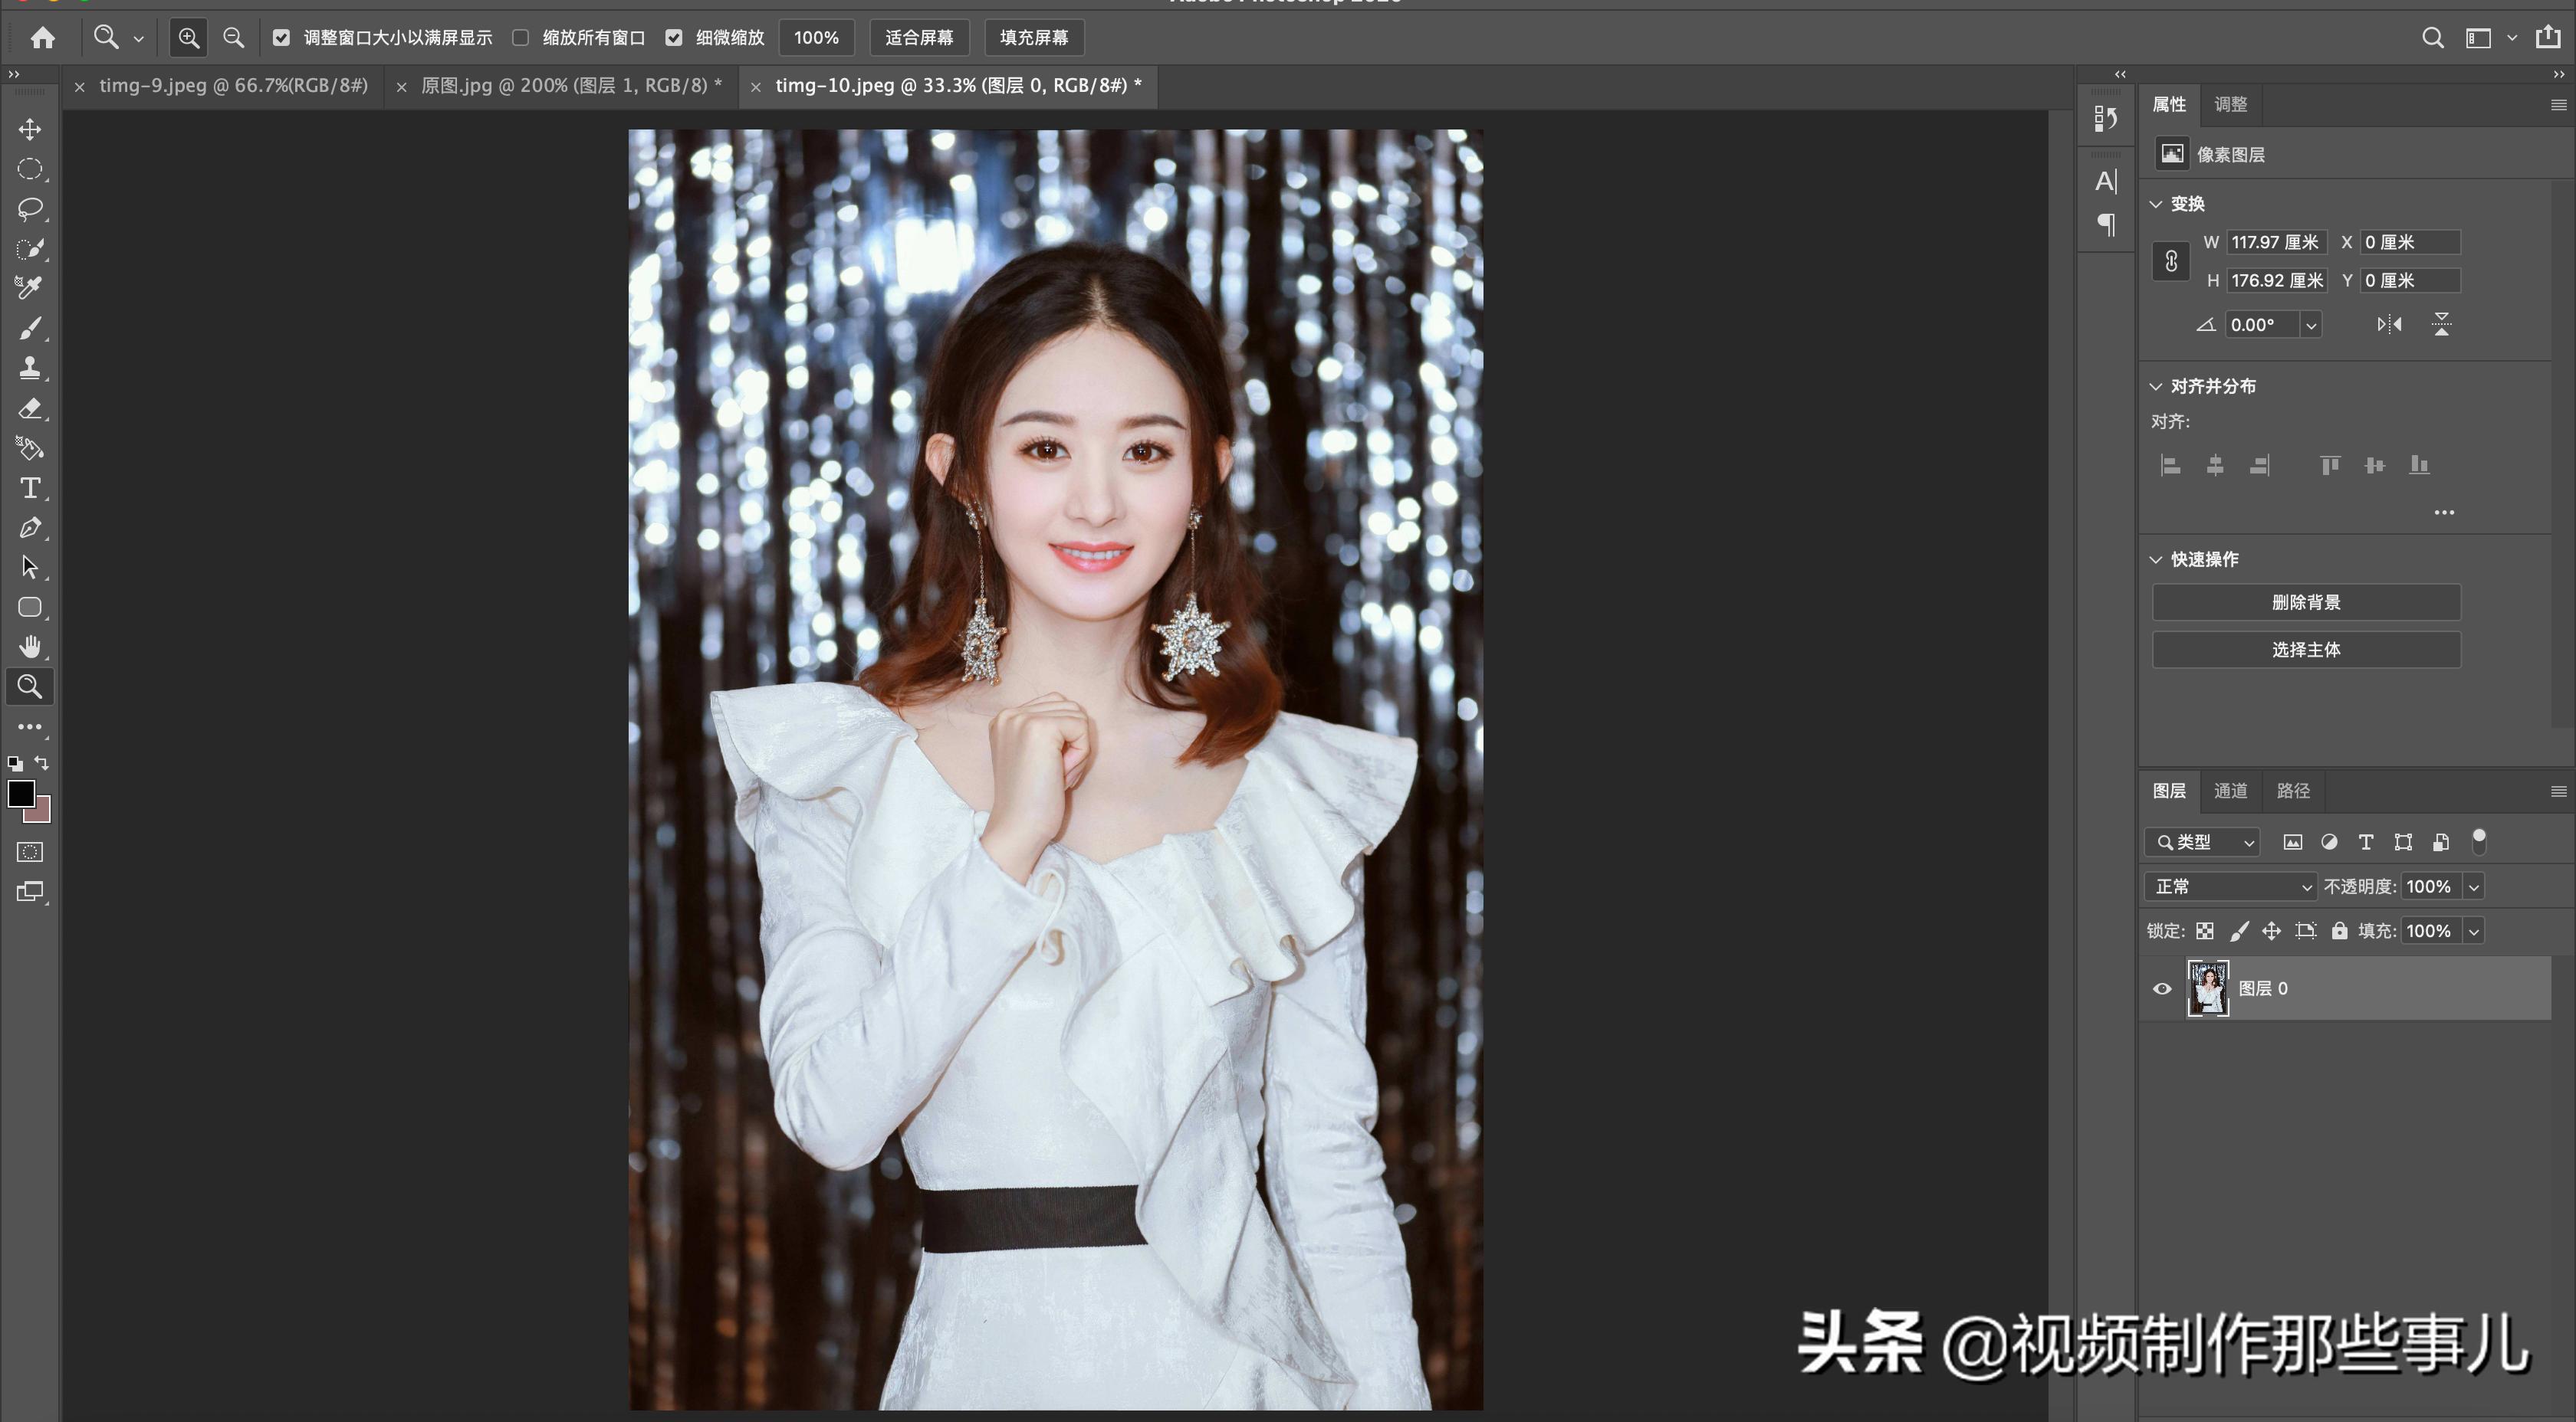Open the timg-9.jpeg document tab
Image resolution: width=2576 pixels, height=1422 pixels.
[233, 86]
